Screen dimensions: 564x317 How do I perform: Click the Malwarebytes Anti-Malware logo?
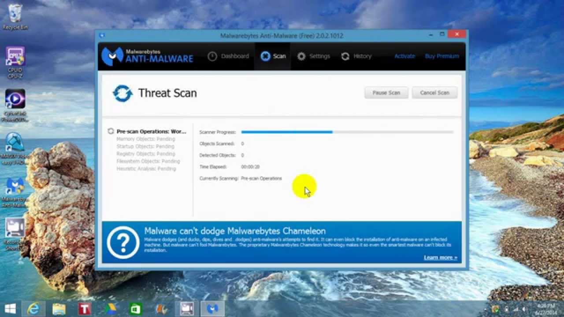click(x=147, y=56)
